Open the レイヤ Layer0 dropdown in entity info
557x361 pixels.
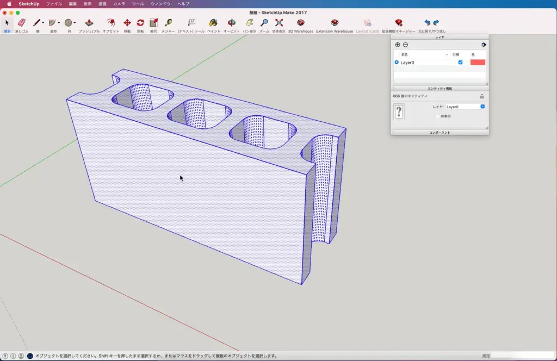(466, 107)
